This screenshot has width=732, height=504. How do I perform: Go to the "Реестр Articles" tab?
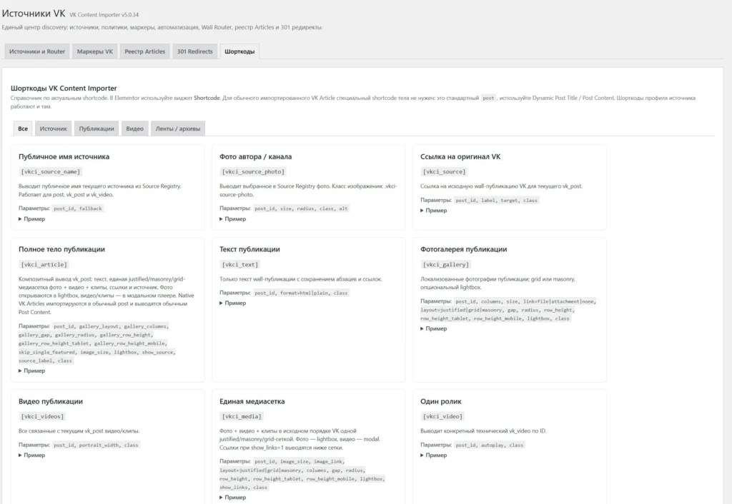144,51
